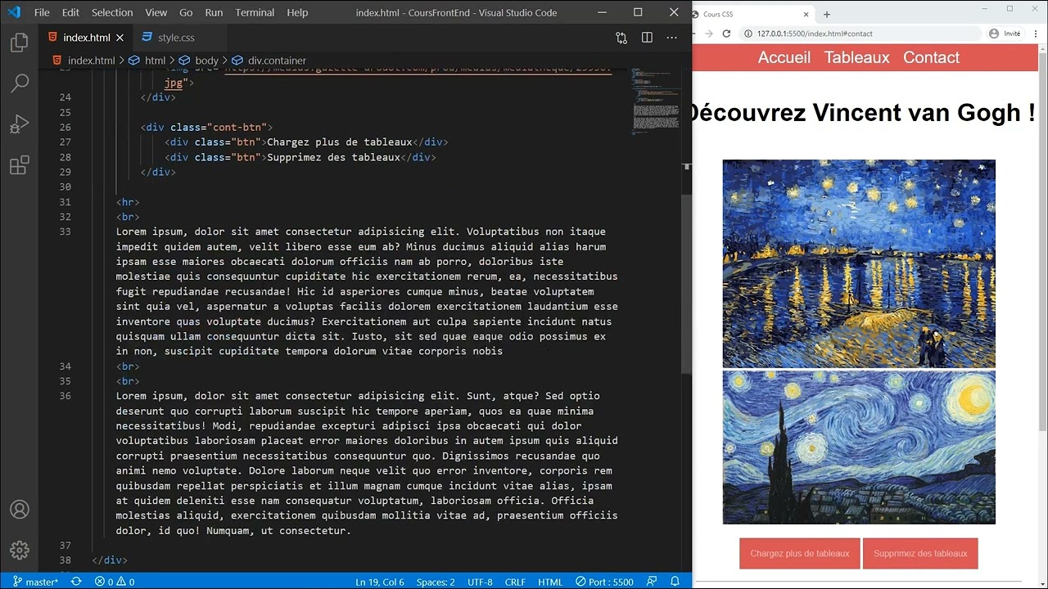The width and height of the screenshot is (1048, 589).
Task: Follow the Contact navigation link
Action: click(931, 57)
